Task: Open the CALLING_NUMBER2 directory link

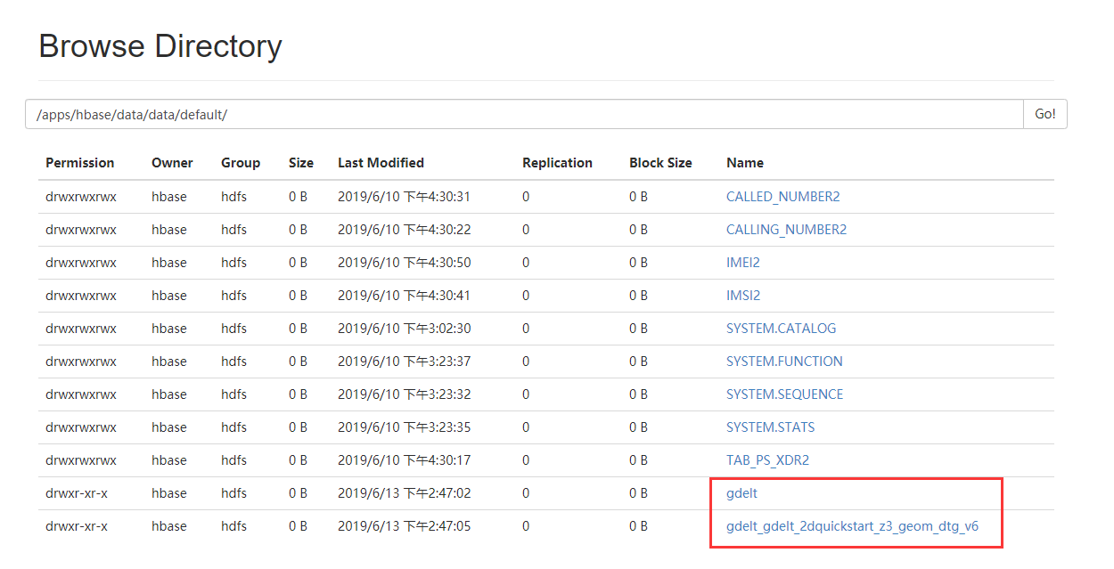Action: tap(786, 230)
